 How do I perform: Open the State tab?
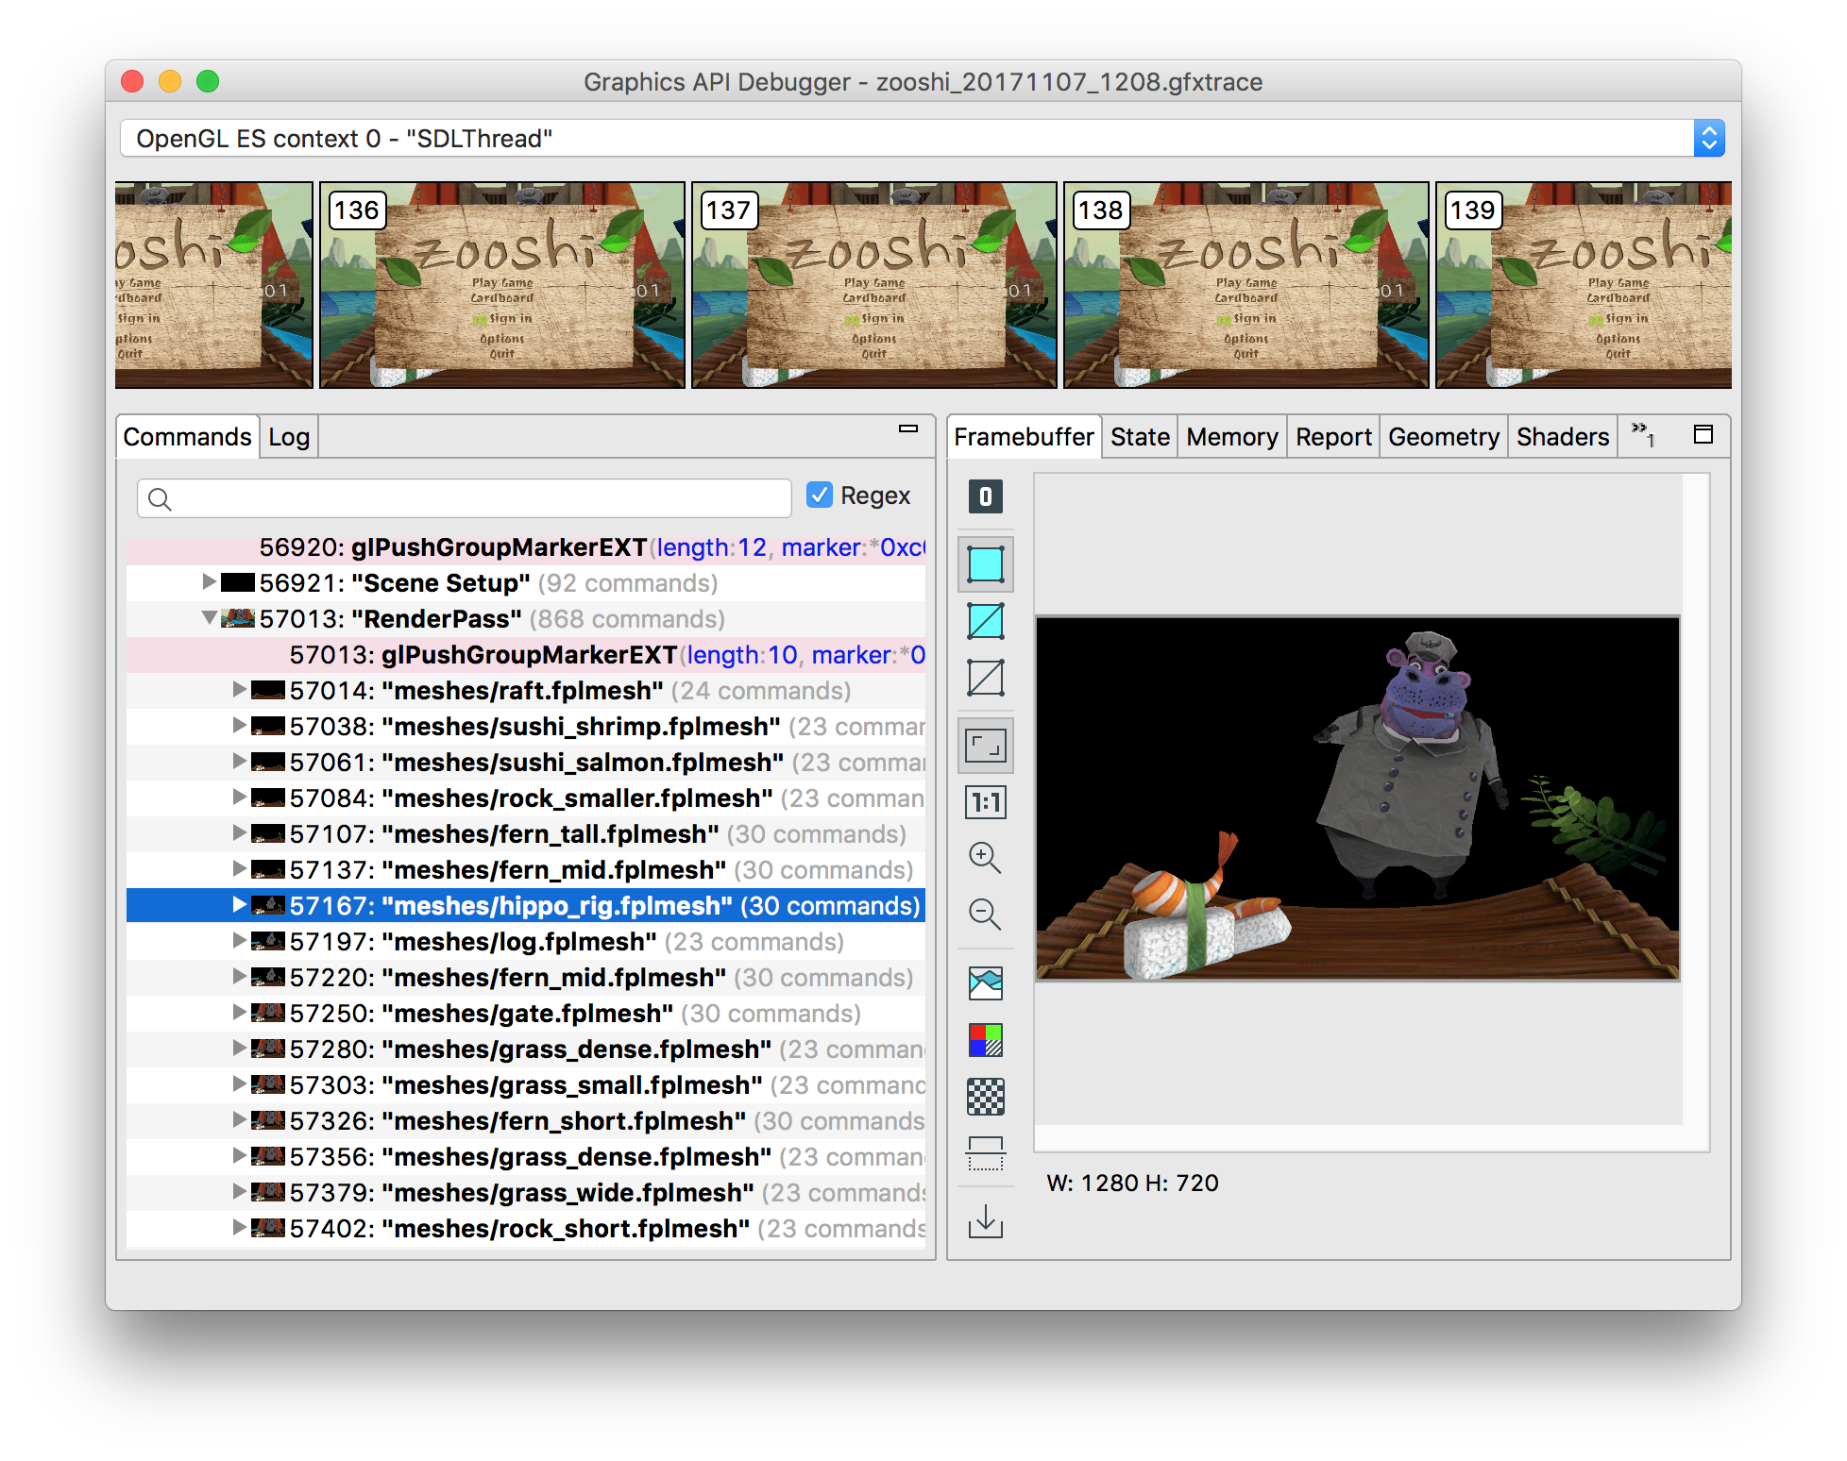click(x=1140, y=437)
